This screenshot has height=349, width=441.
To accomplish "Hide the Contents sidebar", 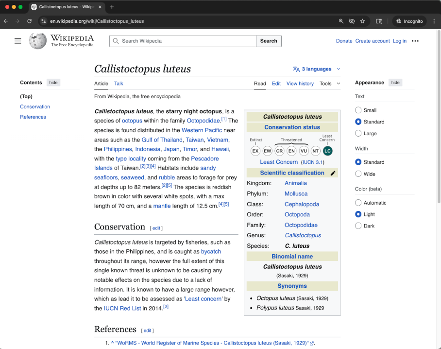I will pyautogui.click(x=53, y=83).
